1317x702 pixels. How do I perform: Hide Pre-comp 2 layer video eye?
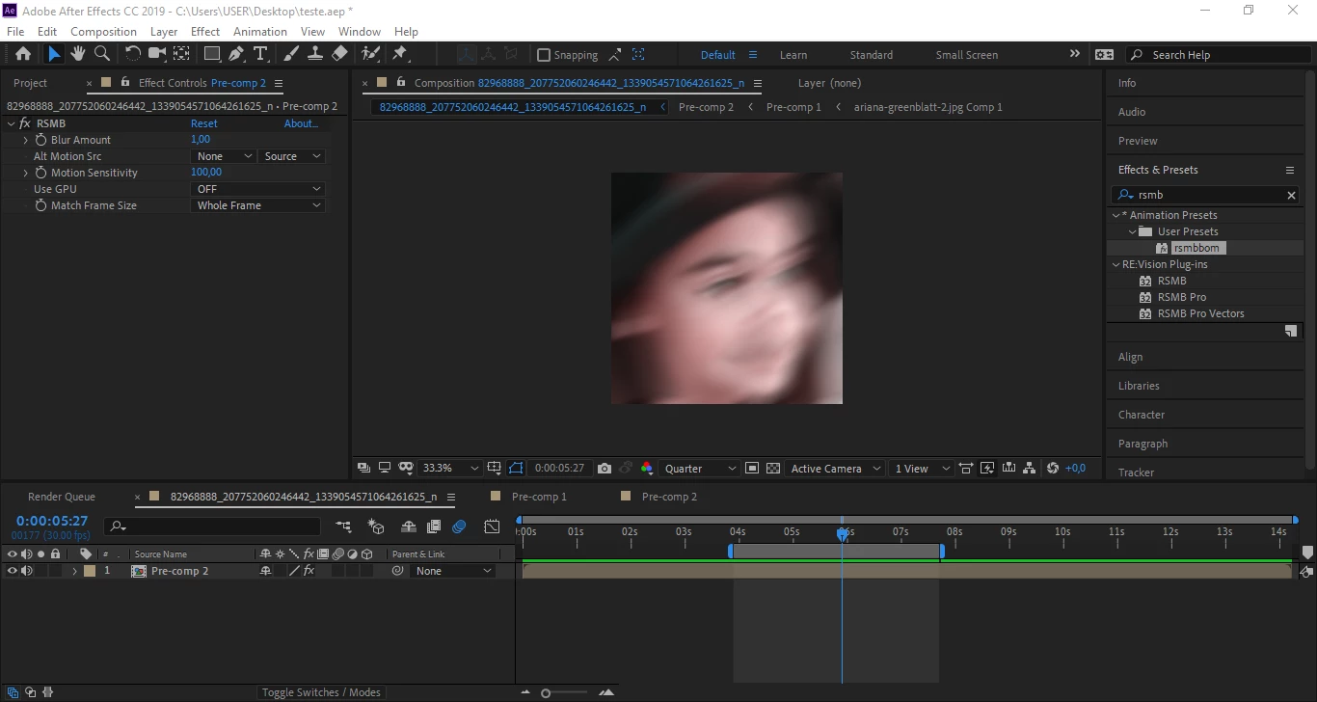click(x=13, y=571)
